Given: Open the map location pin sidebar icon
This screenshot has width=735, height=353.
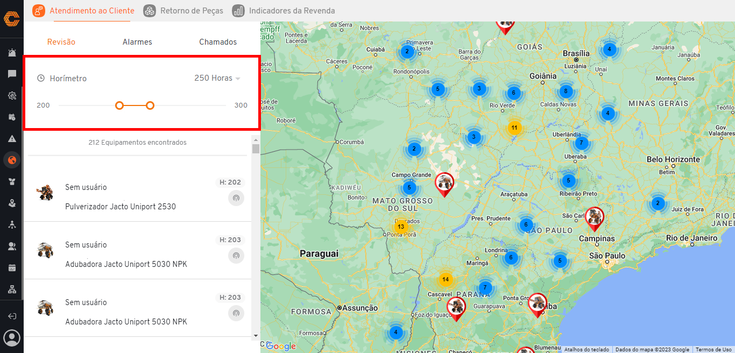Looking at the screenshot, I should pyautogui.click(x=12, y=203).
